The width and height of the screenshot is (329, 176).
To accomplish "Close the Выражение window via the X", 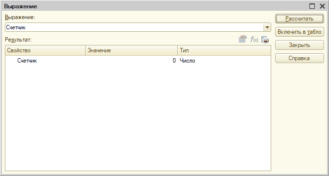I will point(322,6).
